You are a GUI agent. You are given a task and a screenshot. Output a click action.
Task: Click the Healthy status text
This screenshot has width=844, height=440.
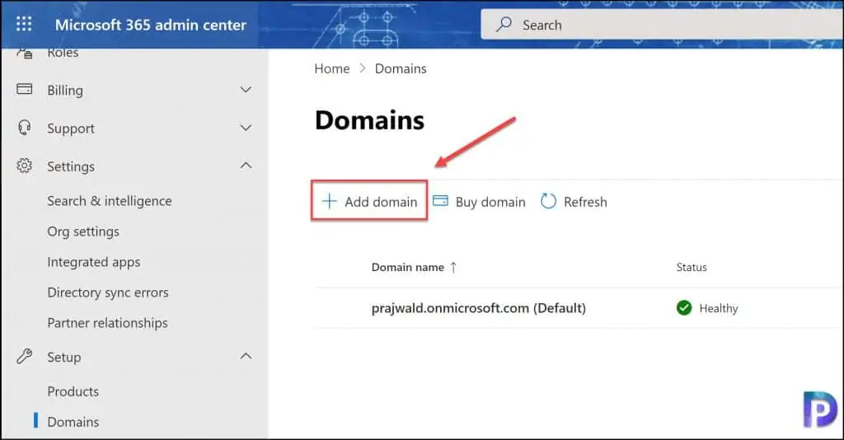(719, 308)
